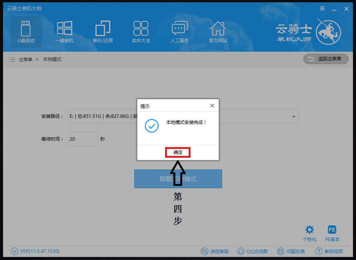Screen dimensions: 356x260
Task: Click the 安装路径： label
Action: (52, 116)
